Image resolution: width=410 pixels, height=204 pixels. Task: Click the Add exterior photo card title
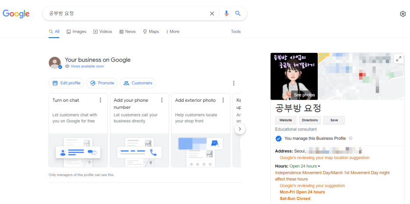(195, 100)
